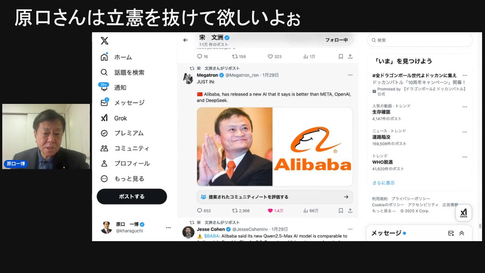The width and height of the screenshot is (485, 273).
Task: Open the ホーム home icon
Action: (104, 57)
